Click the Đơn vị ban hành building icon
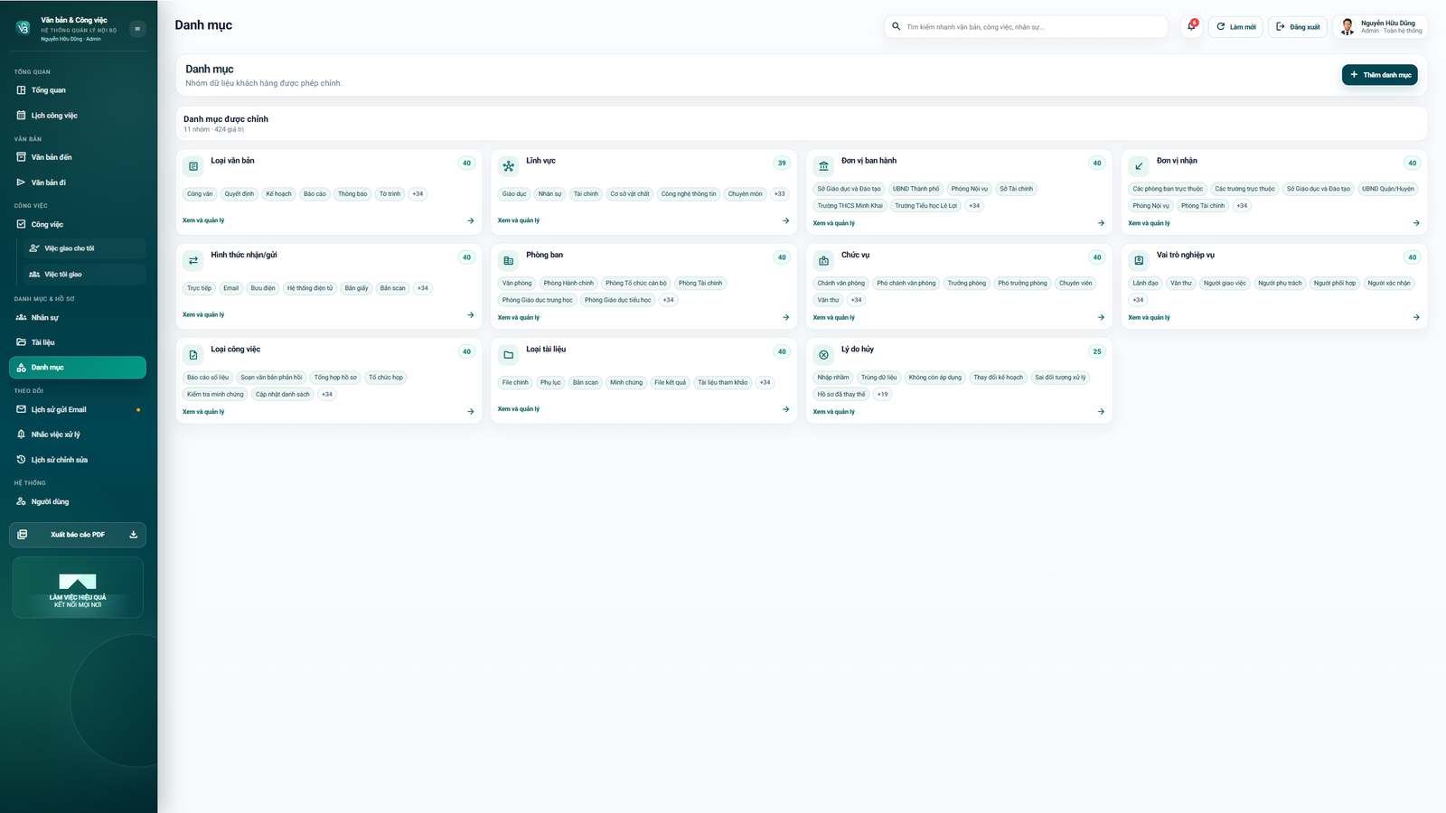The width and height of the screenshot is (1446, 813). click(823, 166)
